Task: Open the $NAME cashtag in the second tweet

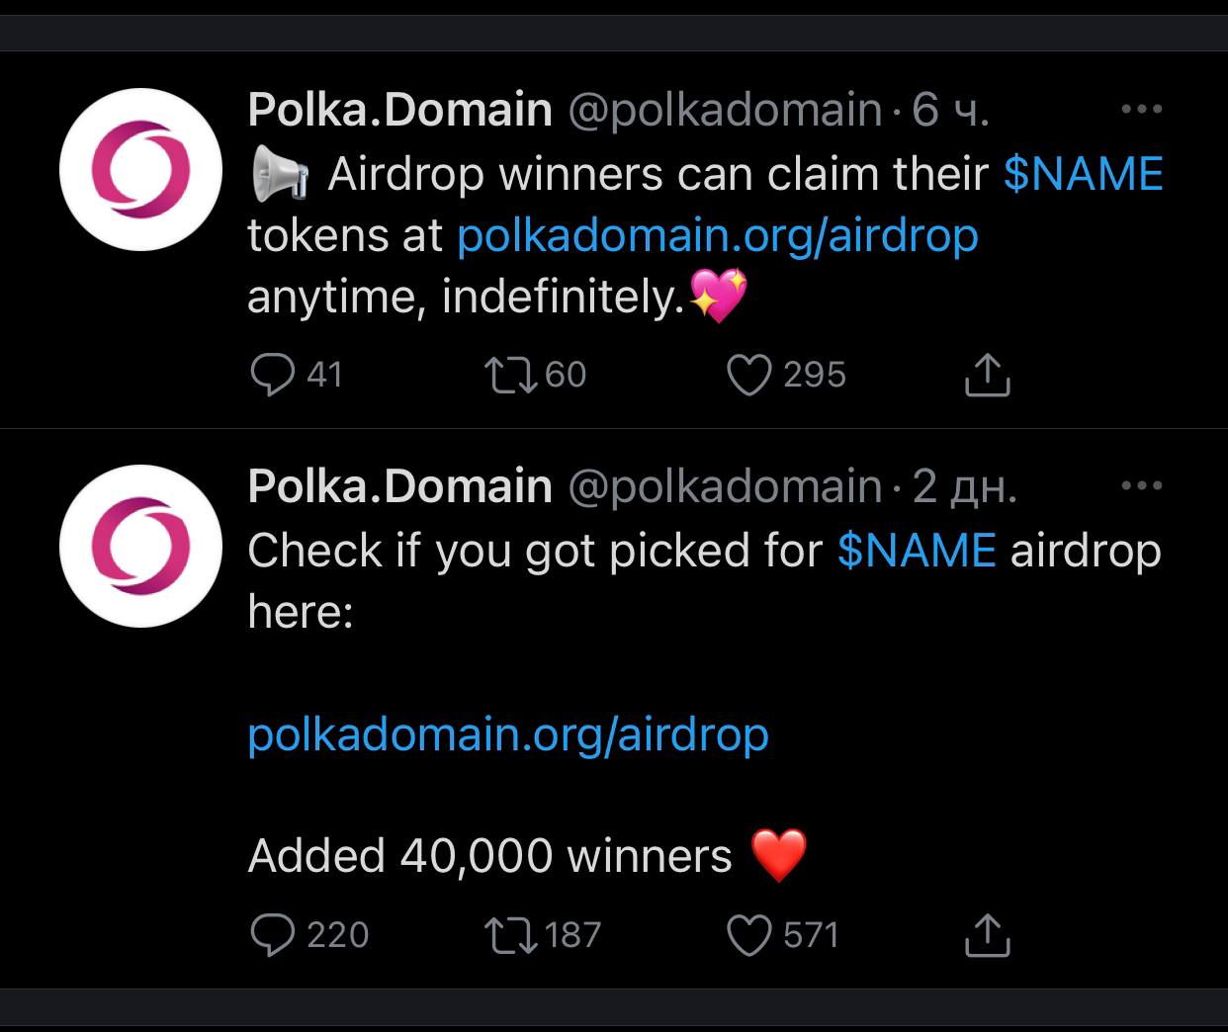Action: click(x=916, y=551)
